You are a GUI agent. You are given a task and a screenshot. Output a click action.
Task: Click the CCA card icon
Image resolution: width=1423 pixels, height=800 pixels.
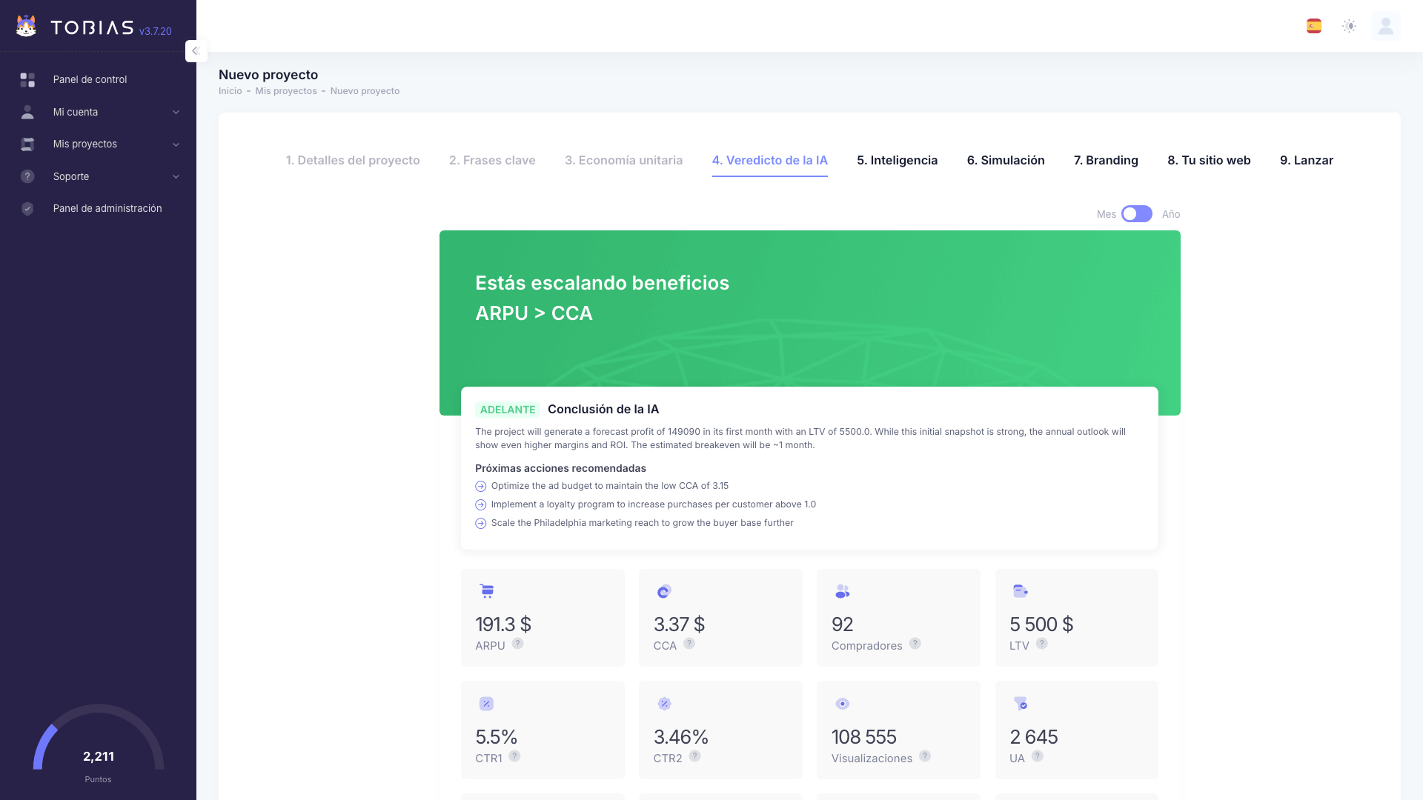click(664, 591)
